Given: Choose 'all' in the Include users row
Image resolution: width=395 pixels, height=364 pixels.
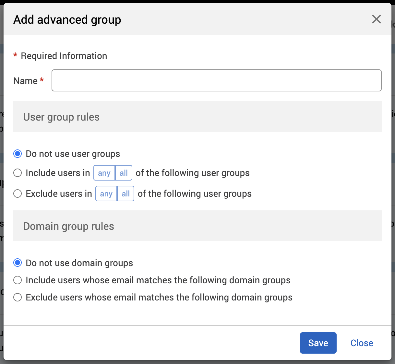Looking at the screenshot, I should point(124,173).
